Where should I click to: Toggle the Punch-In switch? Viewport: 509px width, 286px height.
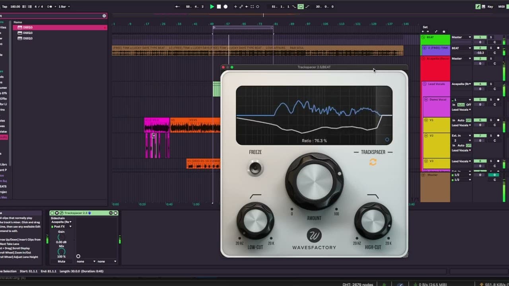pyautogui.click(x=294, y=7)
